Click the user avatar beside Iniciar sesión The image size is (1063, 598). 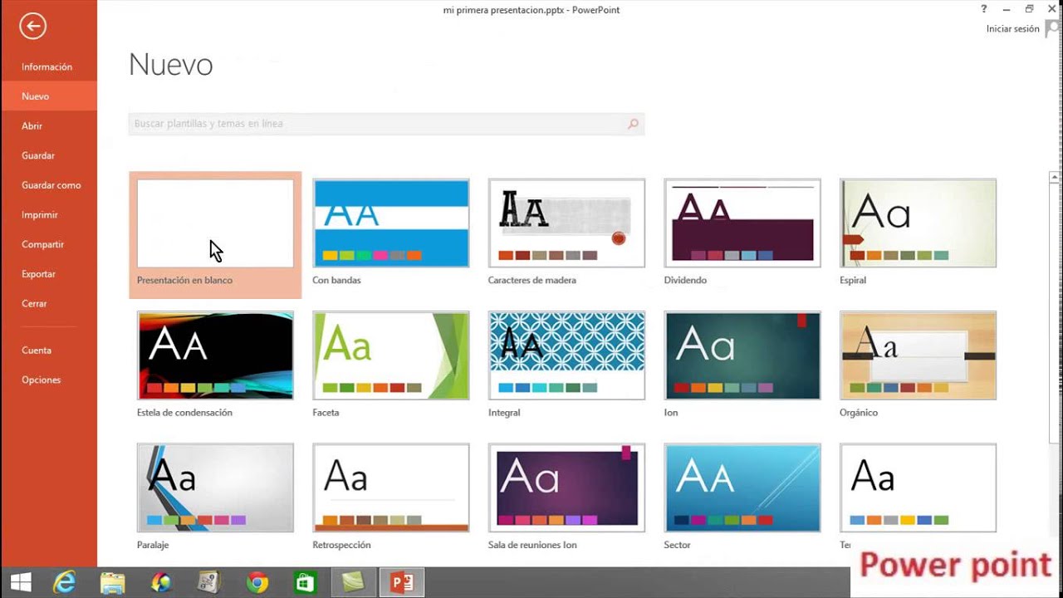pyautogui.click(x=1053, y=29)
